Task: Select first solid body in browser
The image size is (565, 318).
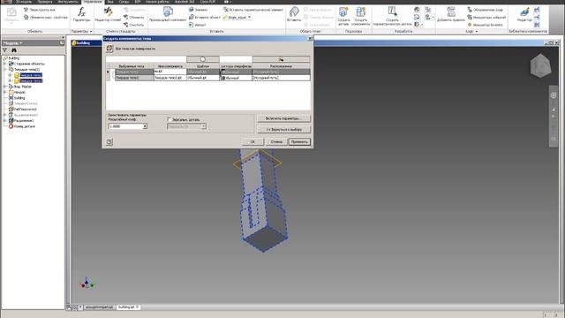Action: tap(31, 75)
